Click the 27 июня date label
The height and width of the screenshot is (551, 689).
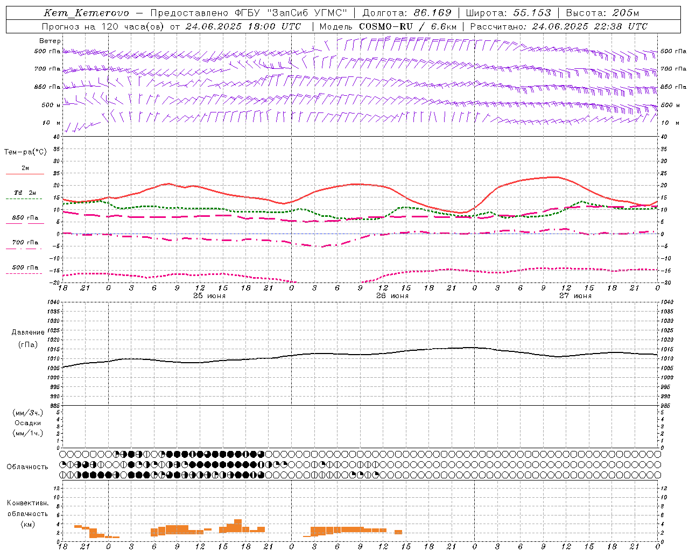coord(575,296)
